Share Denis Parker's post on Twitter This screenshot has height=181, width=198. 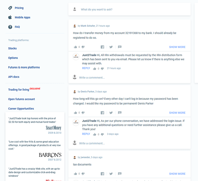point(111,113)
